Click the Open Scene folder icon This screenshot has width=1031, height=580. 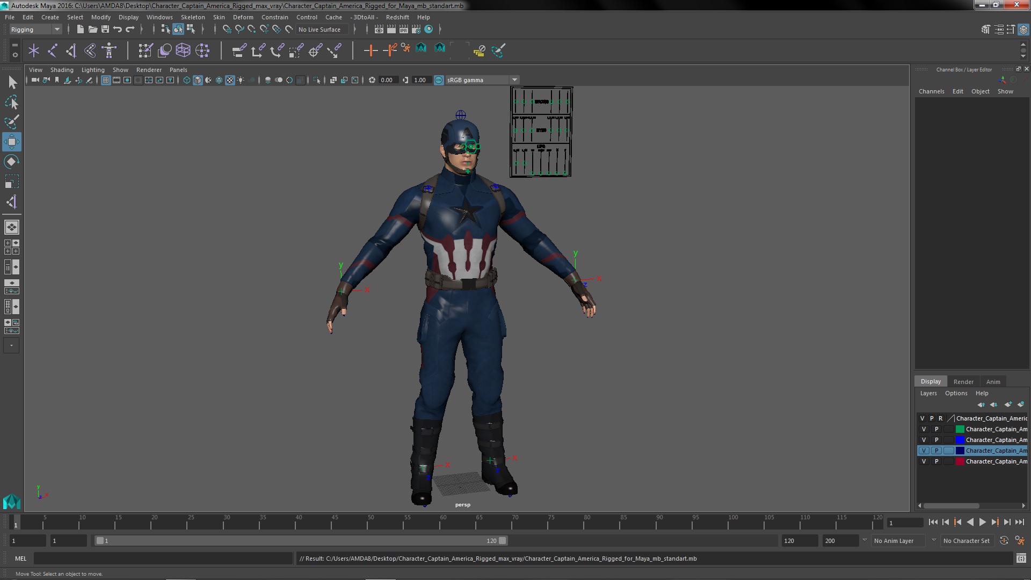coord(92,30)
